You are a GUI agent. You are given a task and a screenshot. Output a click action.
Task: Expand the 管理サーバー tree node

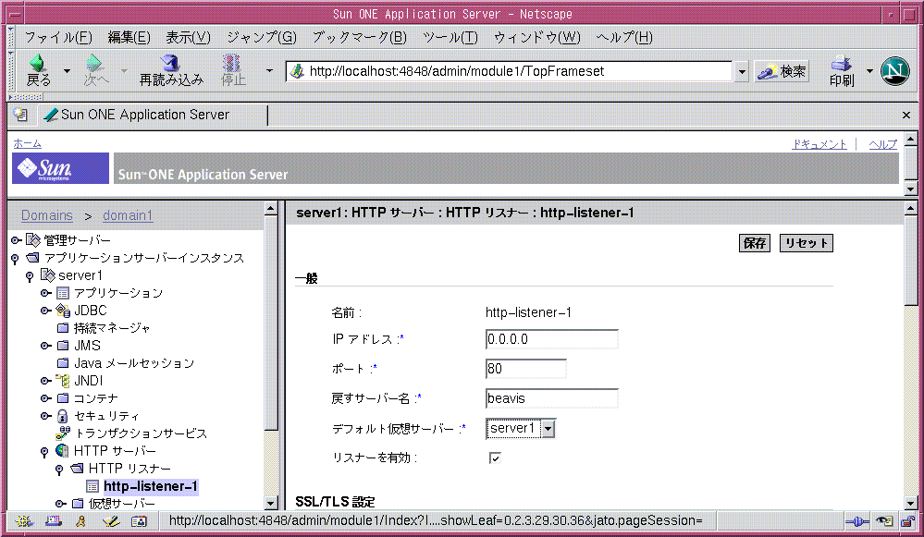click(16, 240)
